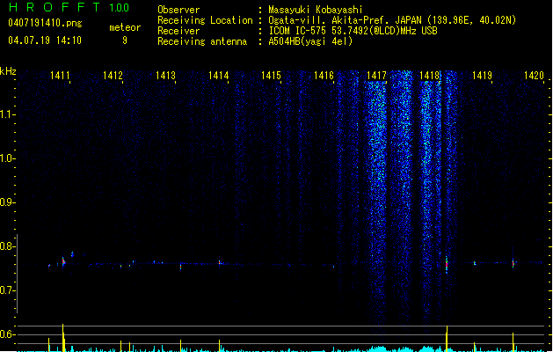Click the 1414 time axis marker
The height and width of the screenshot is (352, 553).
coord(218,76)
